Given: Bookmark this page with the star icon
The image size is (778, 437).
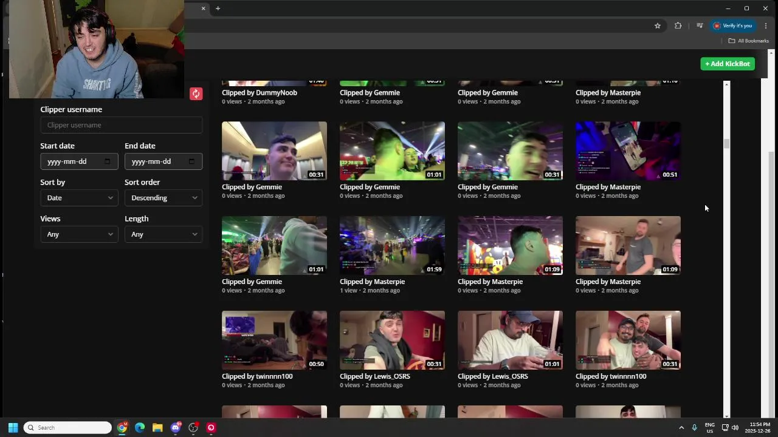Looking at the screenshot, I should tap(657, 25).
